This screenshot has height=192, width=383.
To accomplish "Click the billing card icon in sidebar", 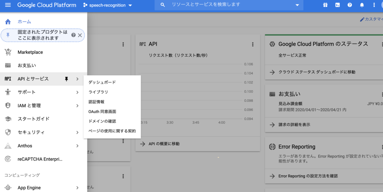I will point(8,66).
